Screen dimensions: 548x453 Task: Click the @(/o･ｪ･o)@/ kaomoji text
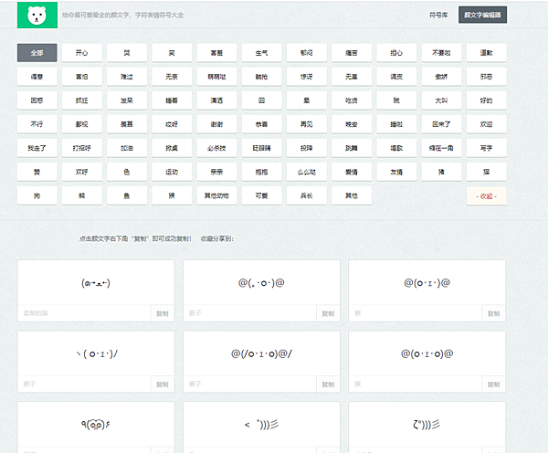(261, 353)
